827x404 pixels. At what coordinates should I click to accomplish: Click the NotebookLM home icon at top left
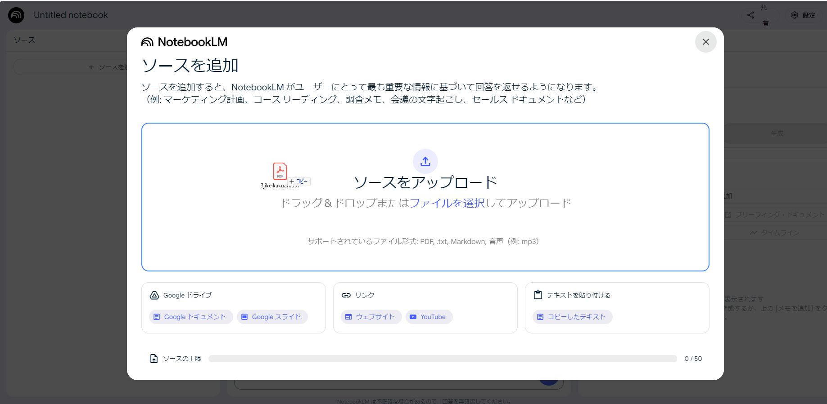16,15
